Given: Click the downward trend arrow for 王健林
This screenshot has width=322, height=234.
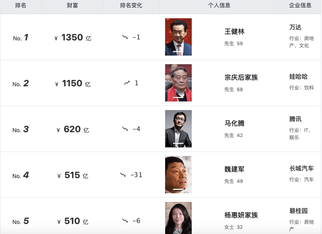Looking at the screenshot, I should click(125, 37).
